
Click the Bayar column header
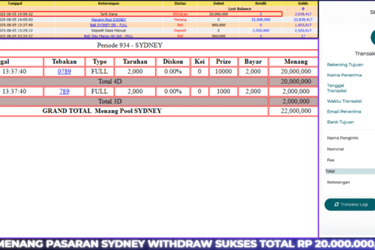(253, 62)
